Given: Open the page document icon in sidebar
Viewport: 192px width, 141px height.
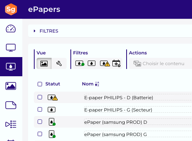Looking at the screenshot, I should click(11, 105).
